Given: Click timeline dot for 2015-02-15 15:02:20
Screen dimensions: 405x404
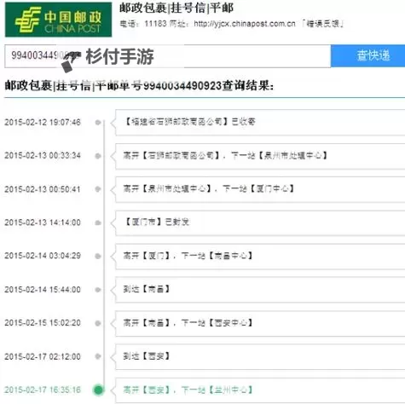Looking at the screenshot, I should click(98, 323).
